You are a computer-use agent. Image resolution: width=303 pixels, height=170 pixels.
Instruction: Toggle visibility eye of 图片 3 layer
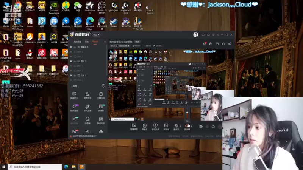click(x=71, y=71)
